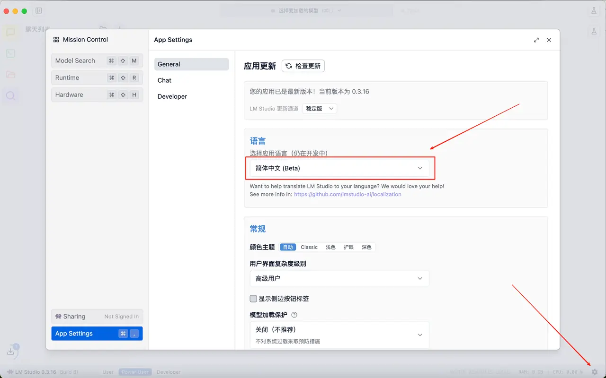Open the 高级用户 complexity level dropdown
This screenshot has height=378, width=606.
[339, 278]
